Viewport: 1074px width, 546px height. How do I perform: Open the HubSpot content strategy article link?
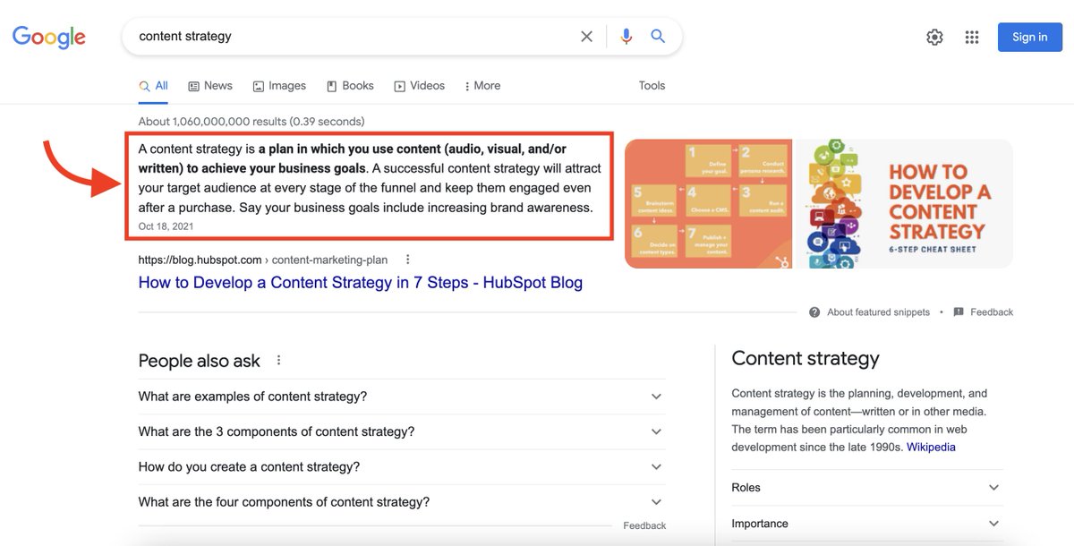point(360,282)
